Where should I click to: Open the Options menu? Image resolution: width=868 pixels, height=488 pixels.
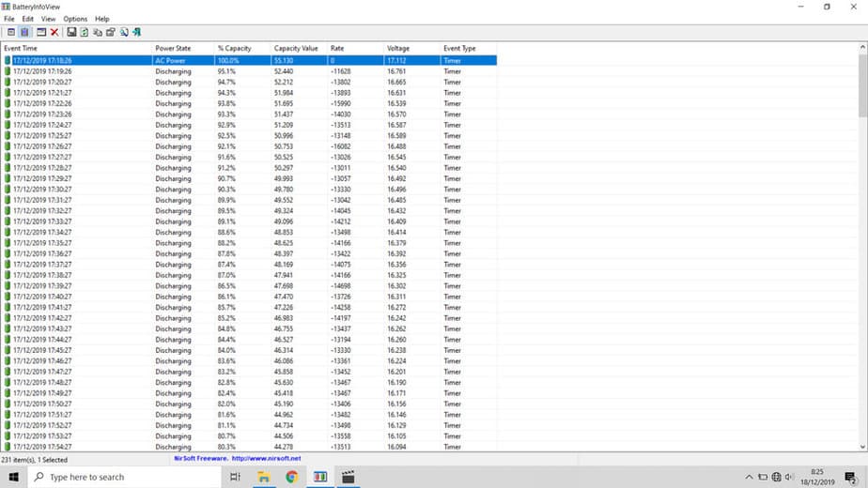coord(75,19)
